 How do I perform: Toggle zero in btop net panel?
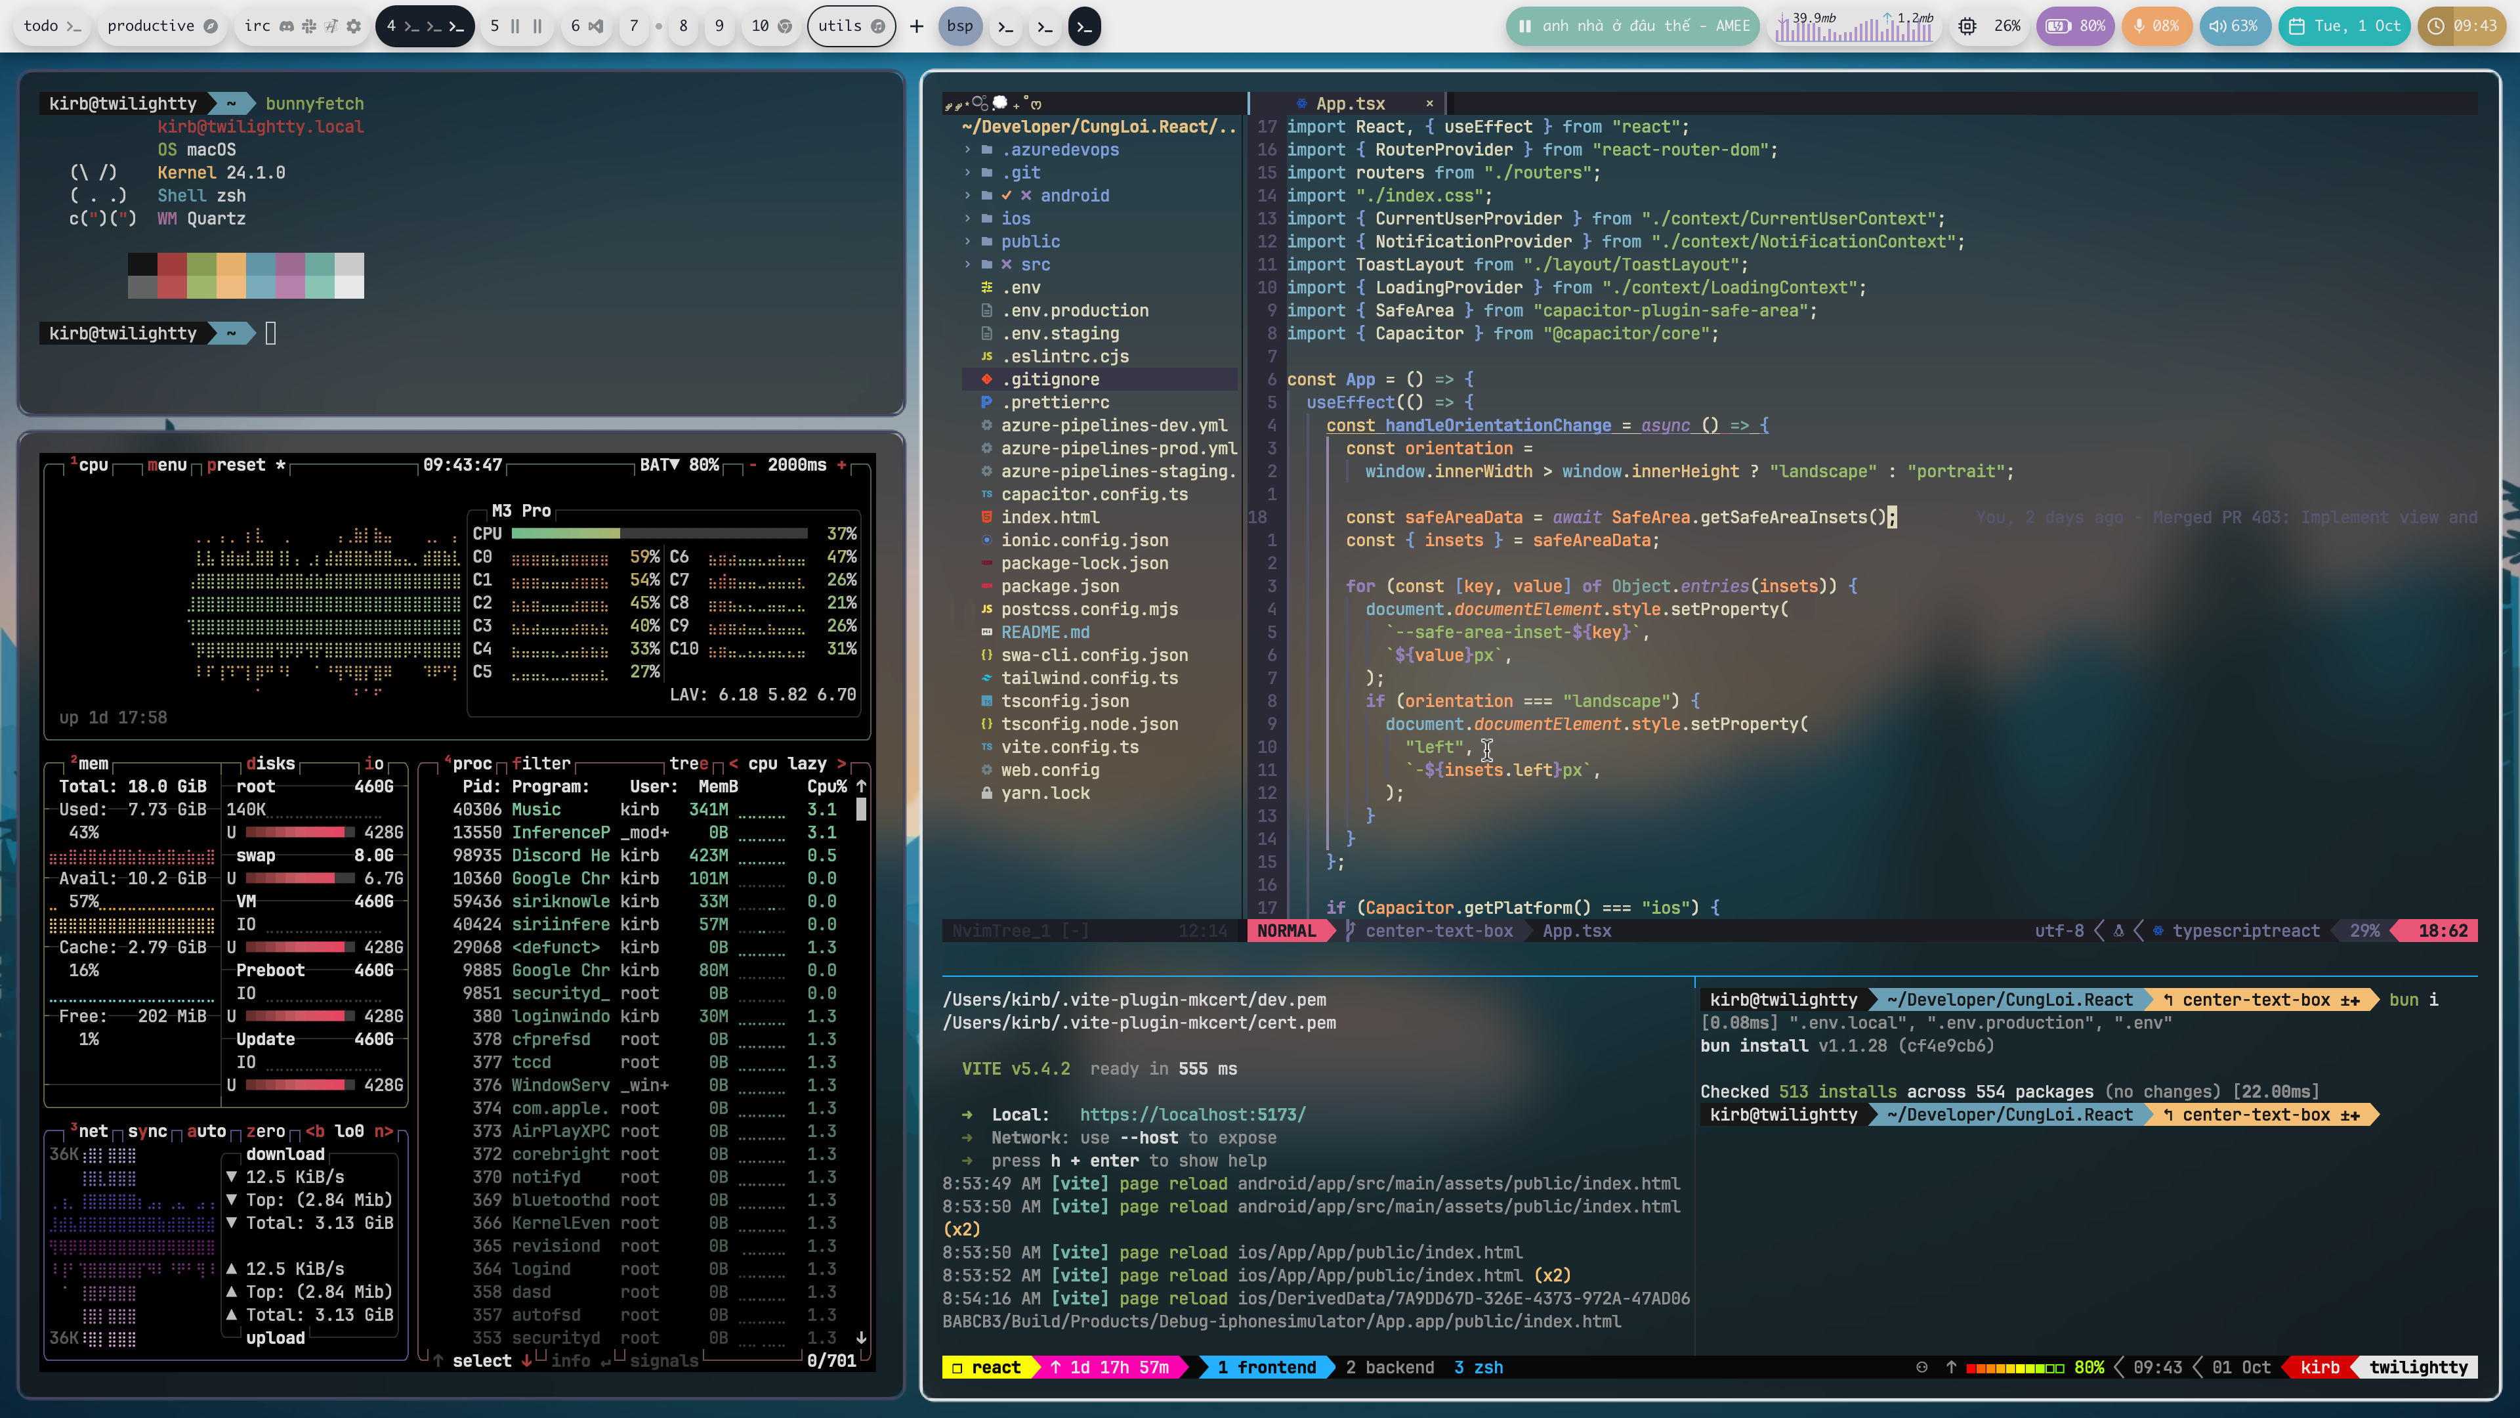click(266, 1131)
